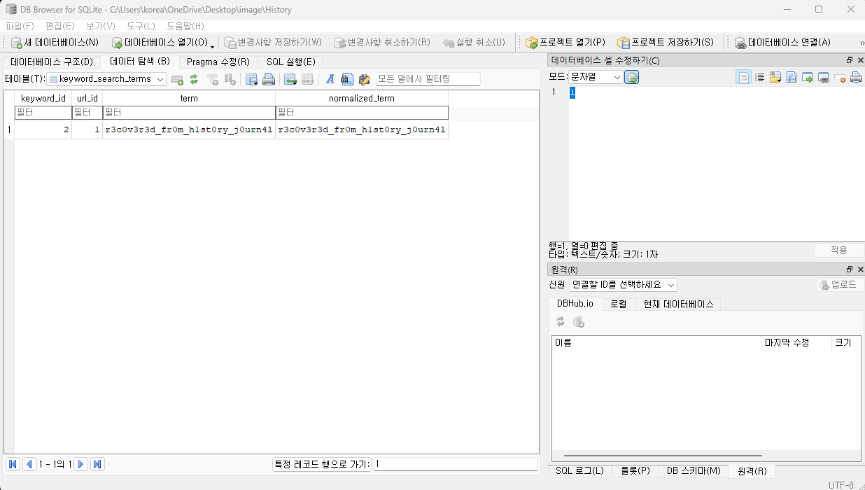
Task: Click the font format 'A' icon
Action: 330,79
